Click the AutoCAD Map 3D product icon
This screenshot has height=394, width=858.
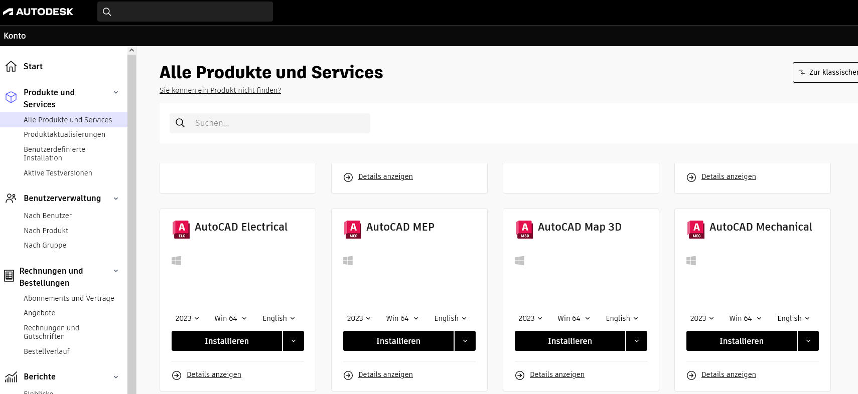tap(524, 229)
